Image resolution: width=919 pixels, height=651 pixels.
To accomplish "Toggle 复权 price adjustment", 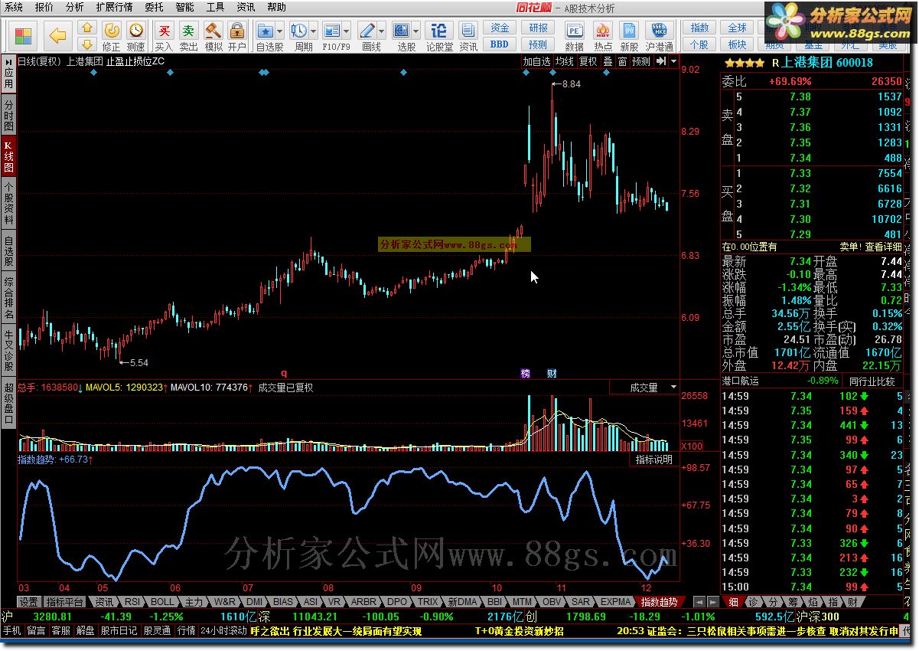I will [588, 61].
